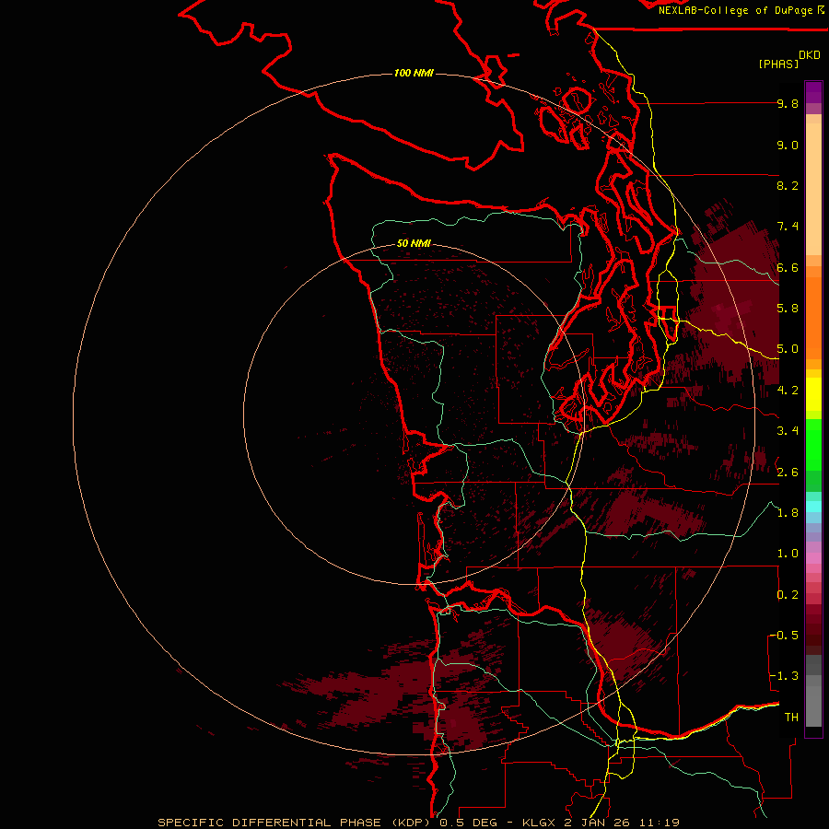The width and height of the screenshot is (829, 829).
Task: Pick the pink color bar segment
Action: click(x=813, y=558)
